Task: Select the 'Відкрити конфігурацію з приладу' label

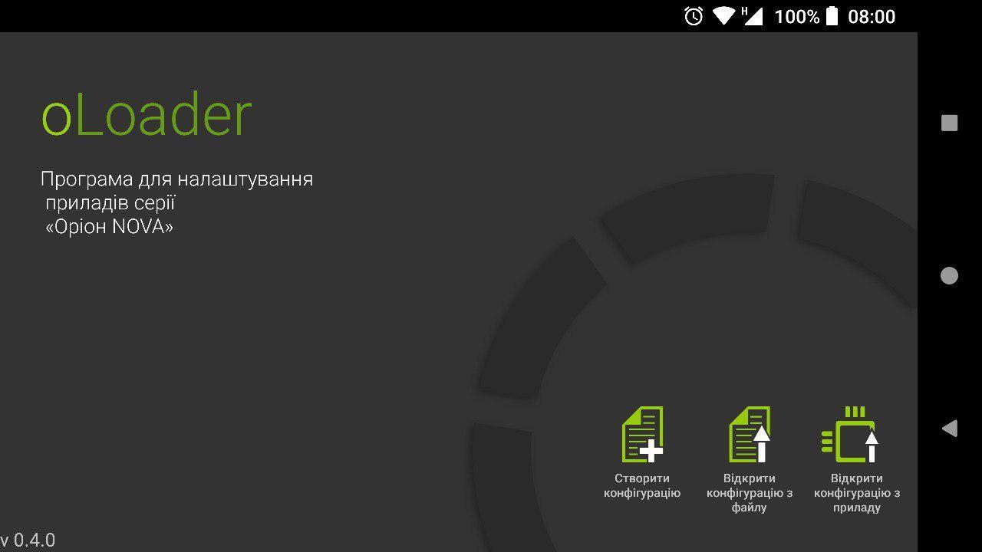Action: tap(857, 493)
